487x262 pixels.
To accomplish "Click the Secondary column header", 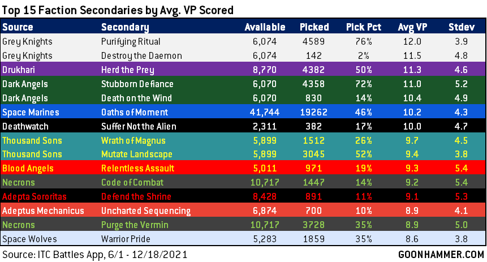I will click(124, 27).
